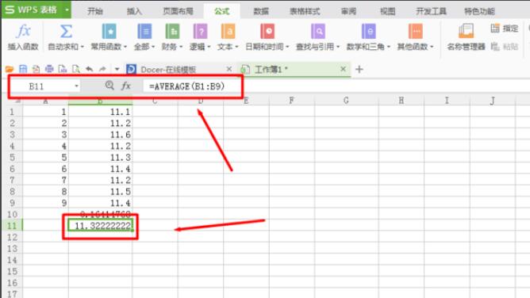Switch to the 插入 (Insert) tab
The height and width of the screenshot is (298, 530).
click(134, 11)
